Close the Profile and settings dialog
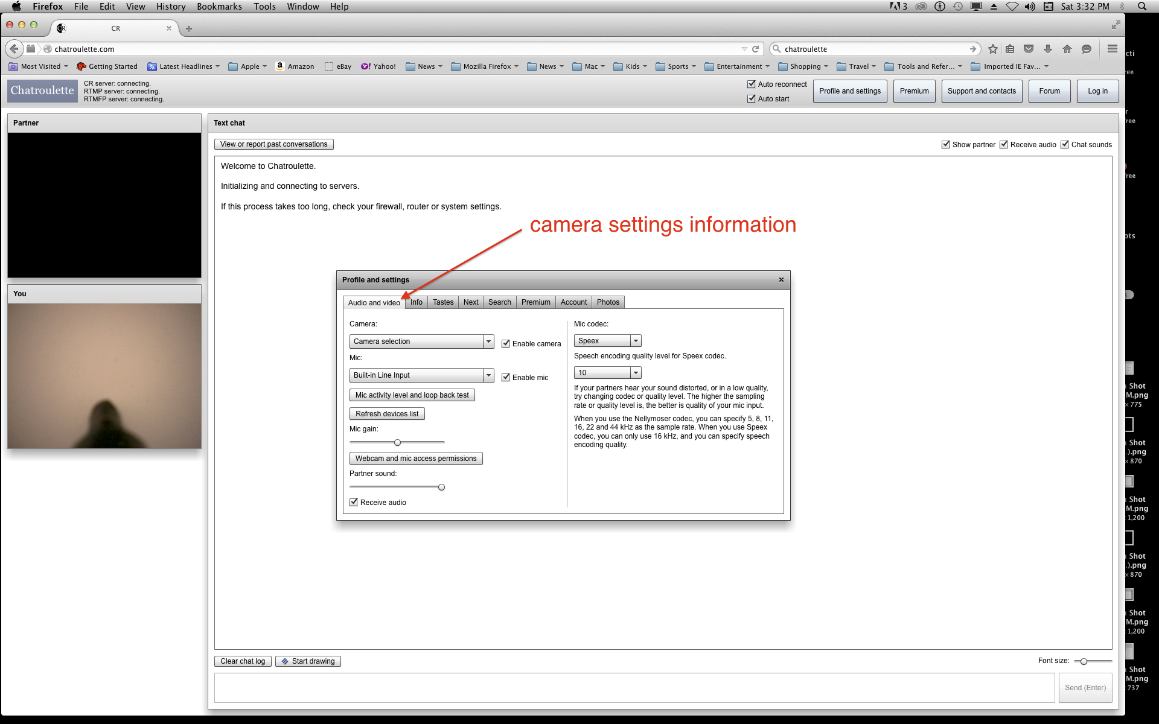Image resolution: width=1159 pixels, height=724 pixels. pyautogui.click(x=781, y=279)
